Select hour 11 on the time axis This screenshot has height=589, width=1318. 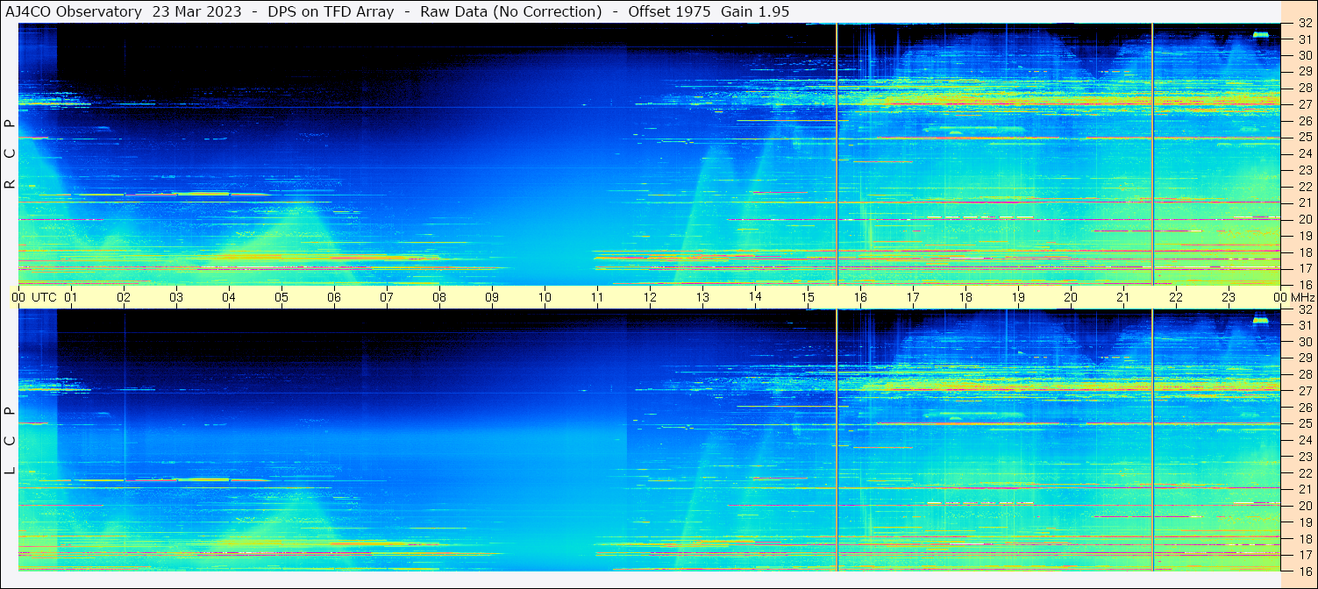click(597, 297)
